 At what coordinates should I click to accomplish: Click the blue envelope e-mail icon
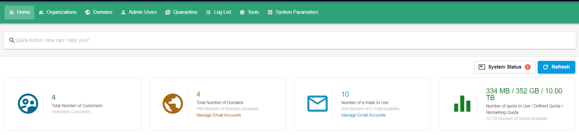coord(318,103)
